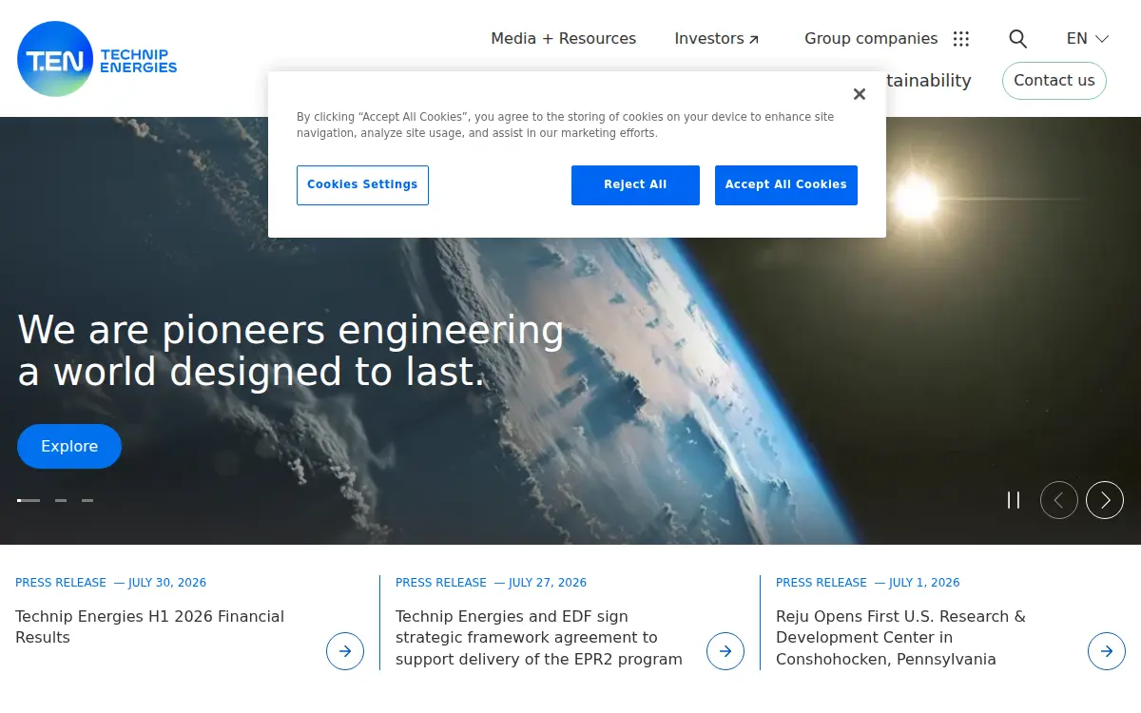Click Accept All Cookies

(x=786, y=185)
